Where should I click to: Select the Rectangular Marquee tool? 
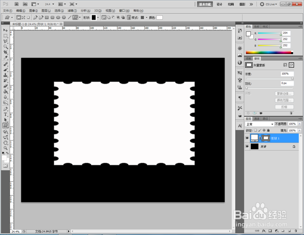tap(5, 36)
